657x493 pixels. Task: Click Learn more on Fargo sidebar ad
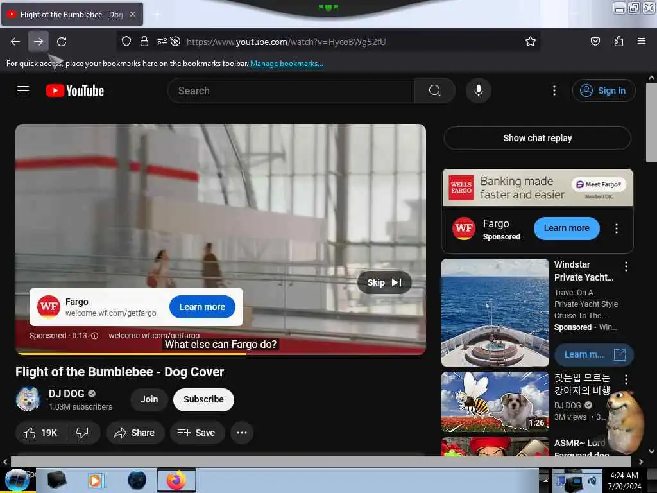(567, 229)
